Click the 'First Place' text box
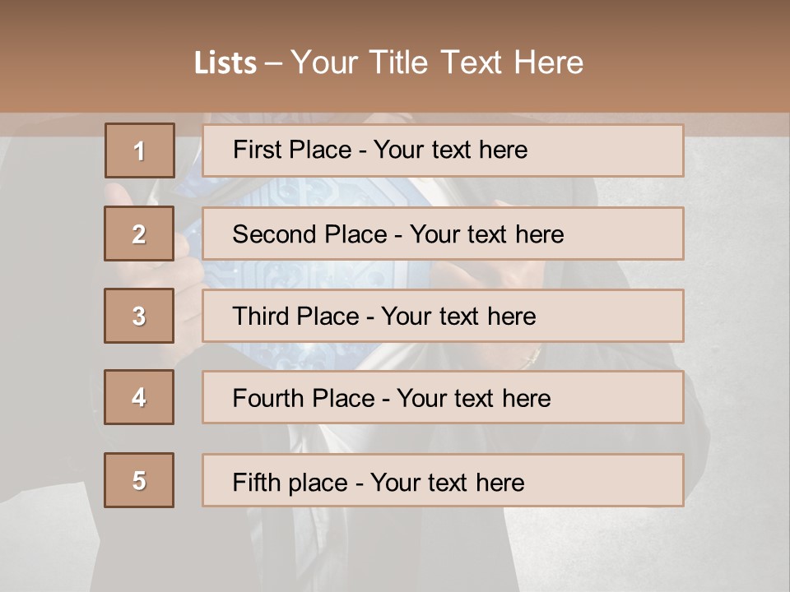The height and width of the screenshot is (592, 790). pyautogui.click(x=443, y=150)
